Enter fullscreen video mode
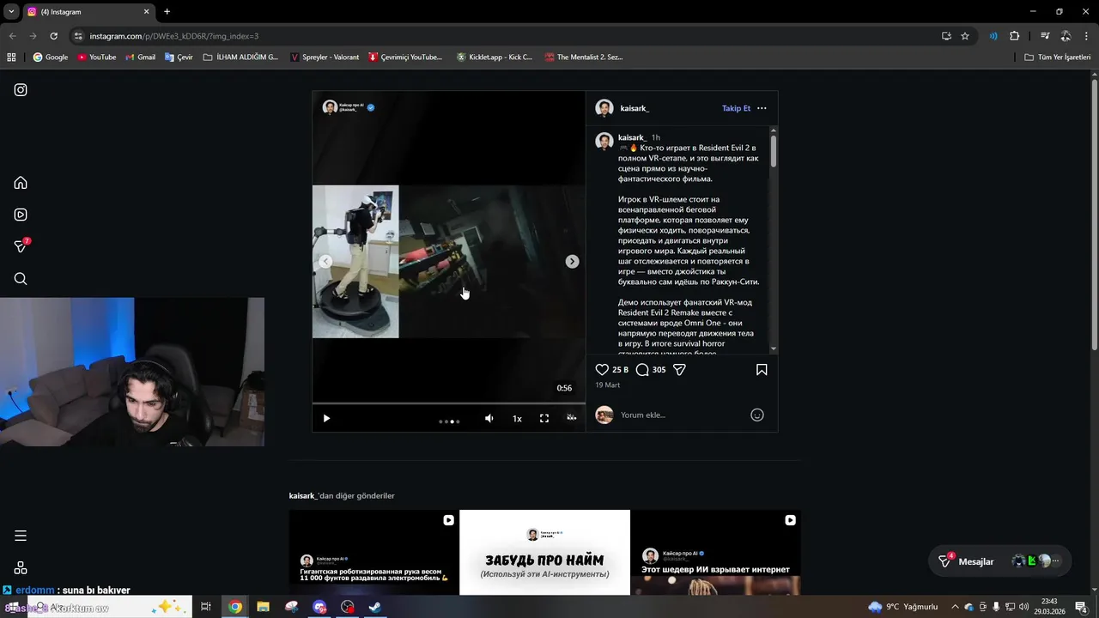 (544, 418)
